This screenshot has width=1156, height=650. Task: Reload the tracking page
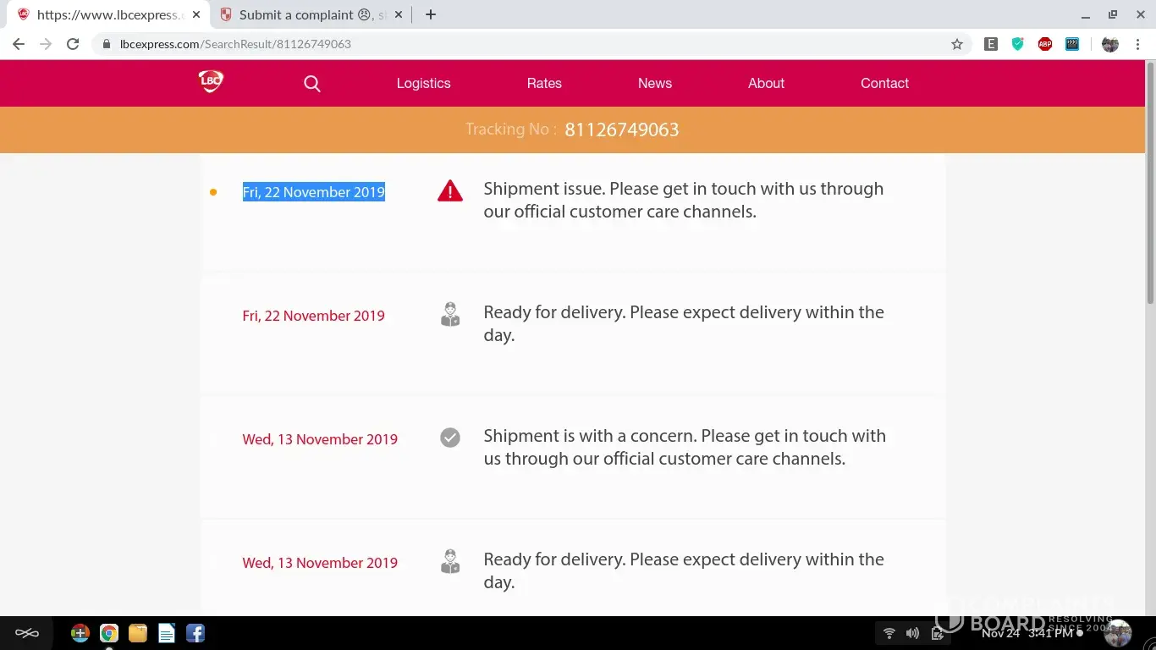point(73,44)
